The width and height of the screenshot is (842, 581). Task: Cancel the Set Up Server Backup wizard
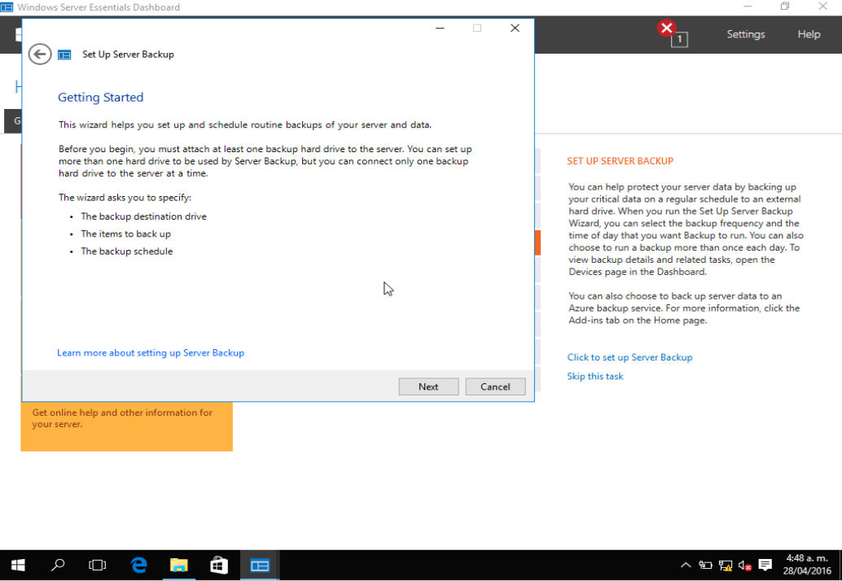(x=495, y=387)
